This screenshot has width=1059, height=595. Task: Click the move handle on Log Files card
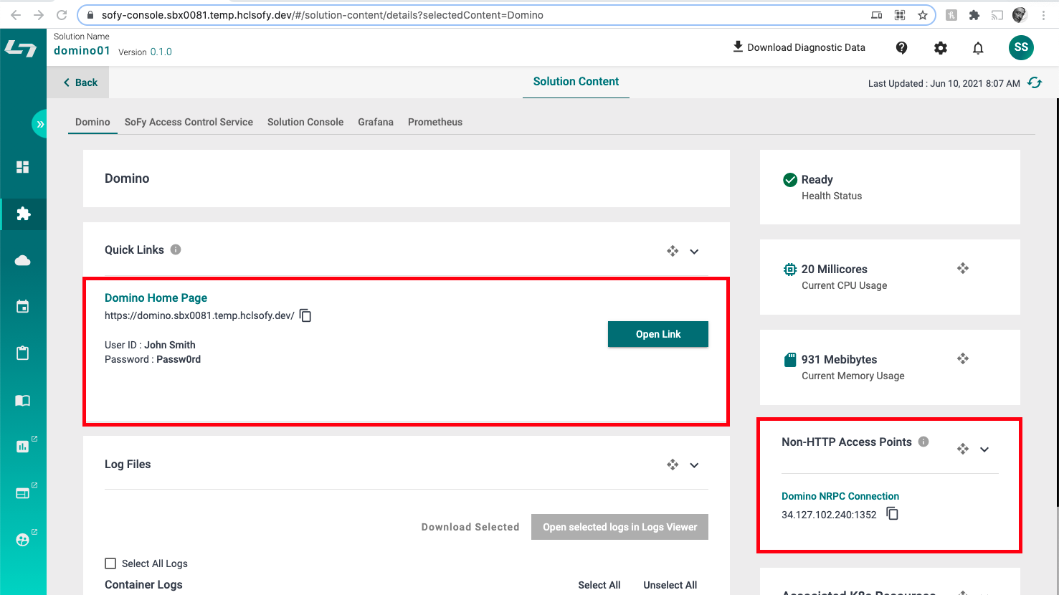pos(673,465)
